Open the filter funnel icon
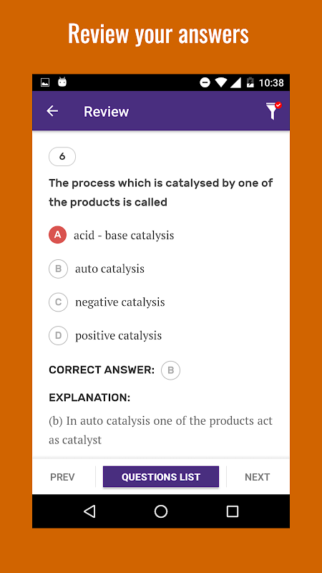The width and height of the screenshot is (322, 573). pyautogui.click(x=273, y=111)
